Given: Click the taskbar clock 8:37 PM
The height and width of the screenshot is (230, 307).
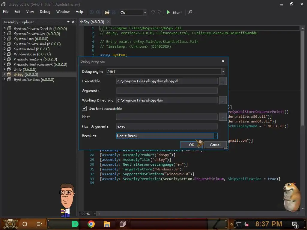Looking at the screenshot, I should click(269, 224).
